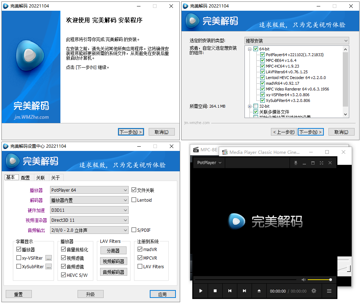Click the Eject disc icon
This screenshot has height=304, width=361.
259,291
